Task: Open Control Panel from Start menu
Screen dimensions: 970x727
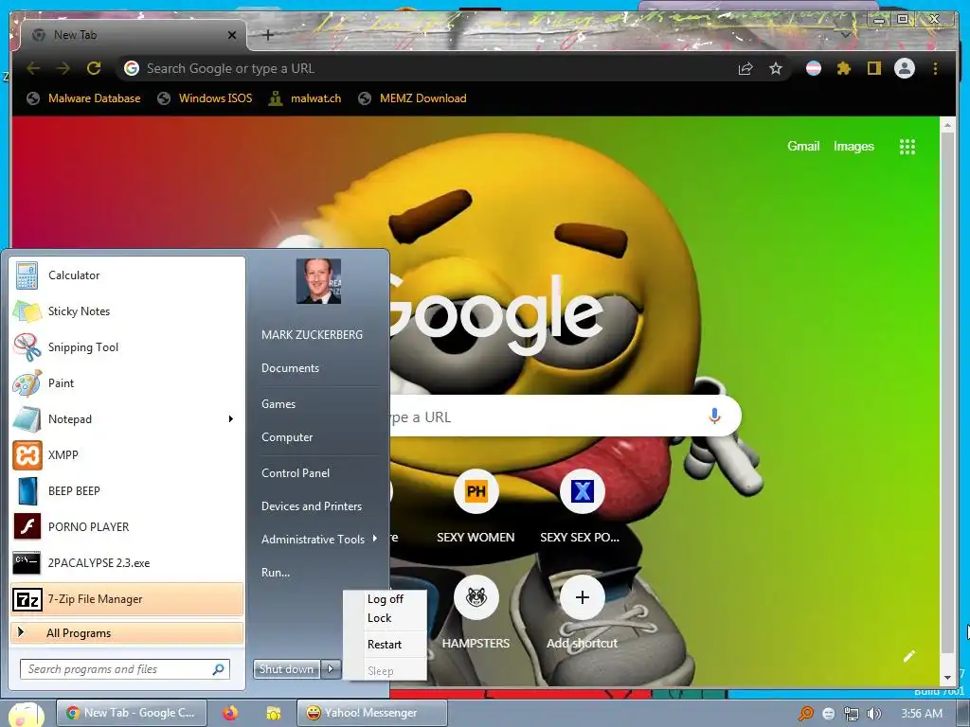Action: pos(296,473)
